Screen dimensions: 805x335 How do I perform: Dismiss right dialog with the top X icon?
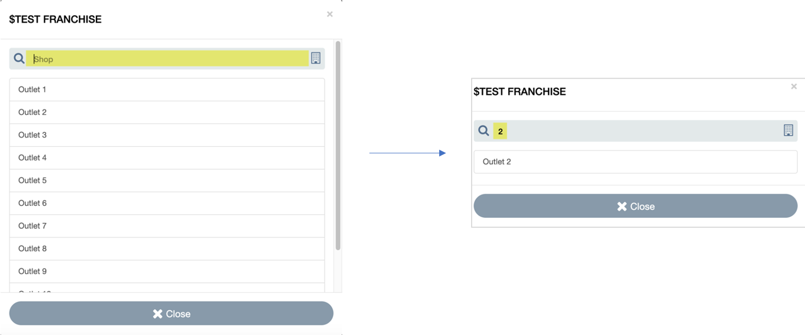(793, 86)
